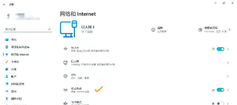Expand VPN row chevron

[228, 76]
